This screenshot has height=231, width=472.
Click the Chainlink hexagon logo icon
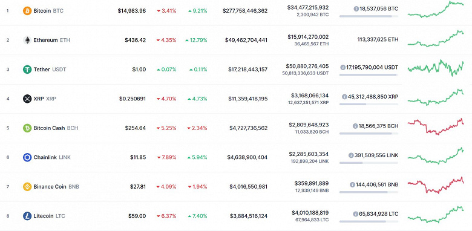pyautogui.click(x=27, y=157)
